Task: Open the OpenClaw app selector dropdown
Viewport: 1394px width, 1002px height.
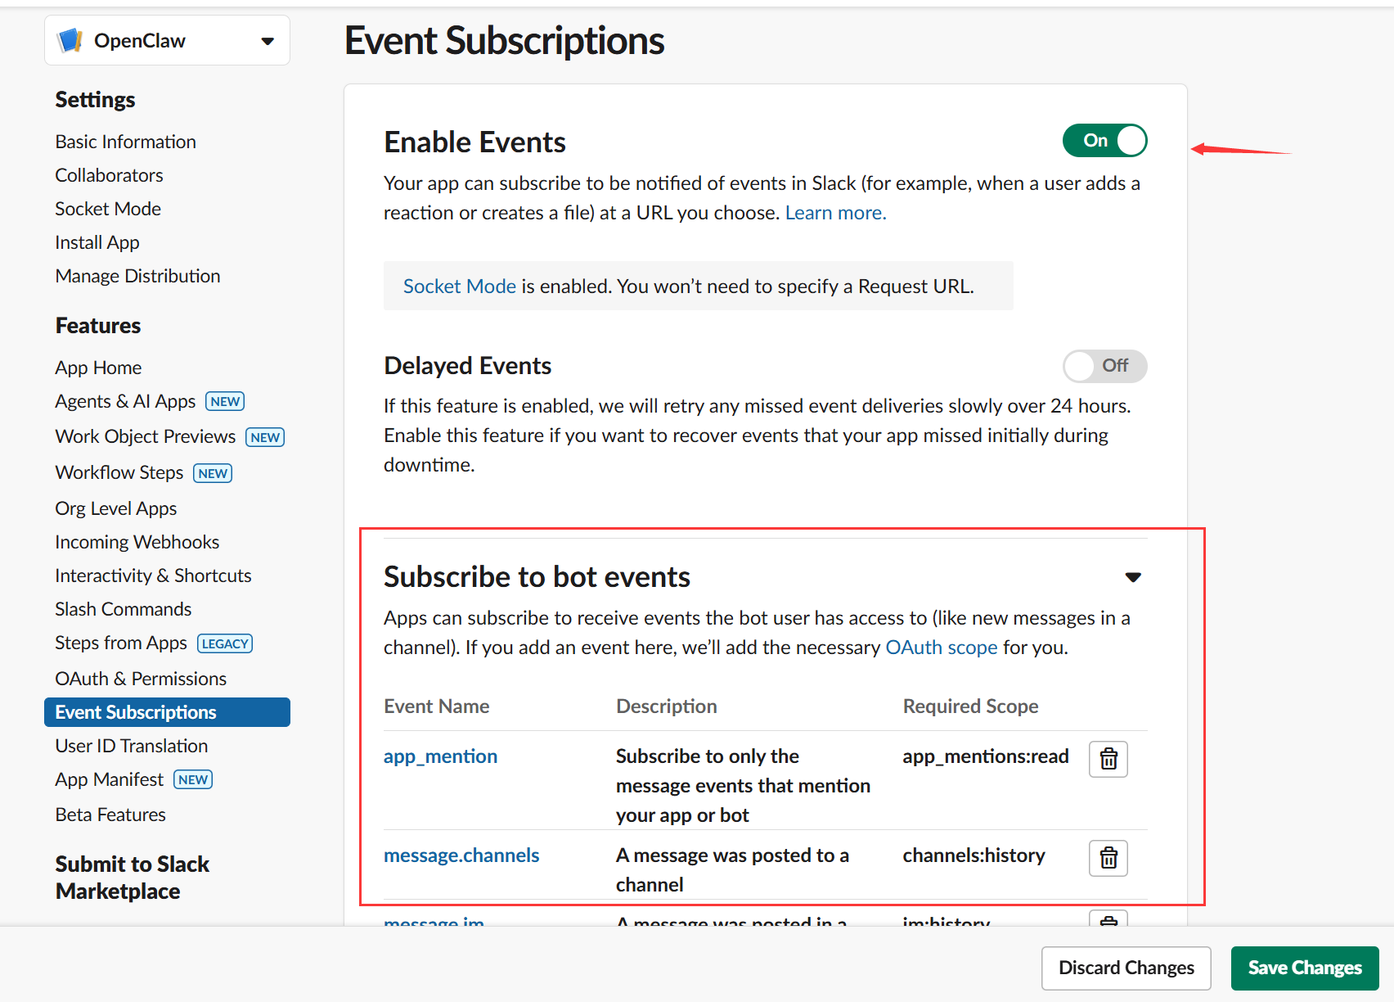Action: coord(267,41)
